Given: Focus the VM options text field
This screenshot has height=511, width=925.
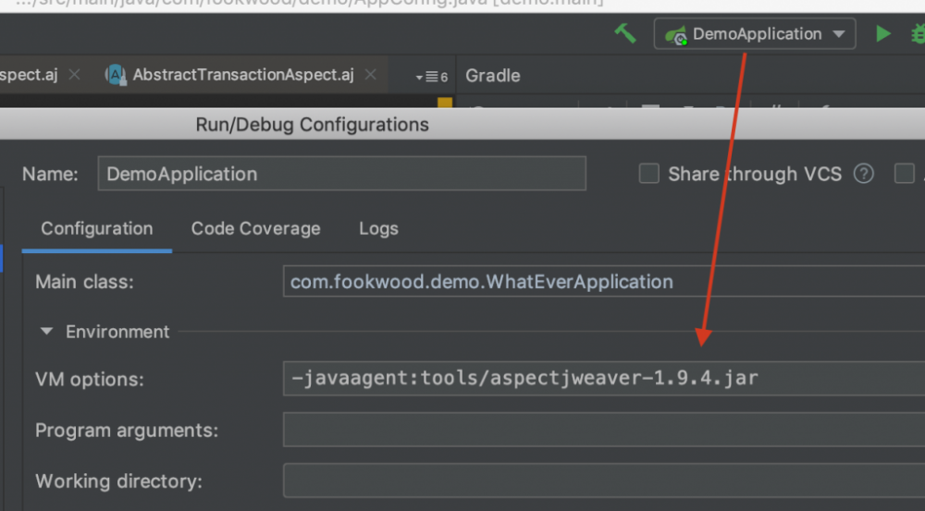Looking at the screenshot, I should tap(603, 379).
